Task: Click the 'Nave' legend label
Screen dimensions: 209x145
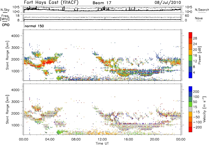Action: click(x=199, y=18)
